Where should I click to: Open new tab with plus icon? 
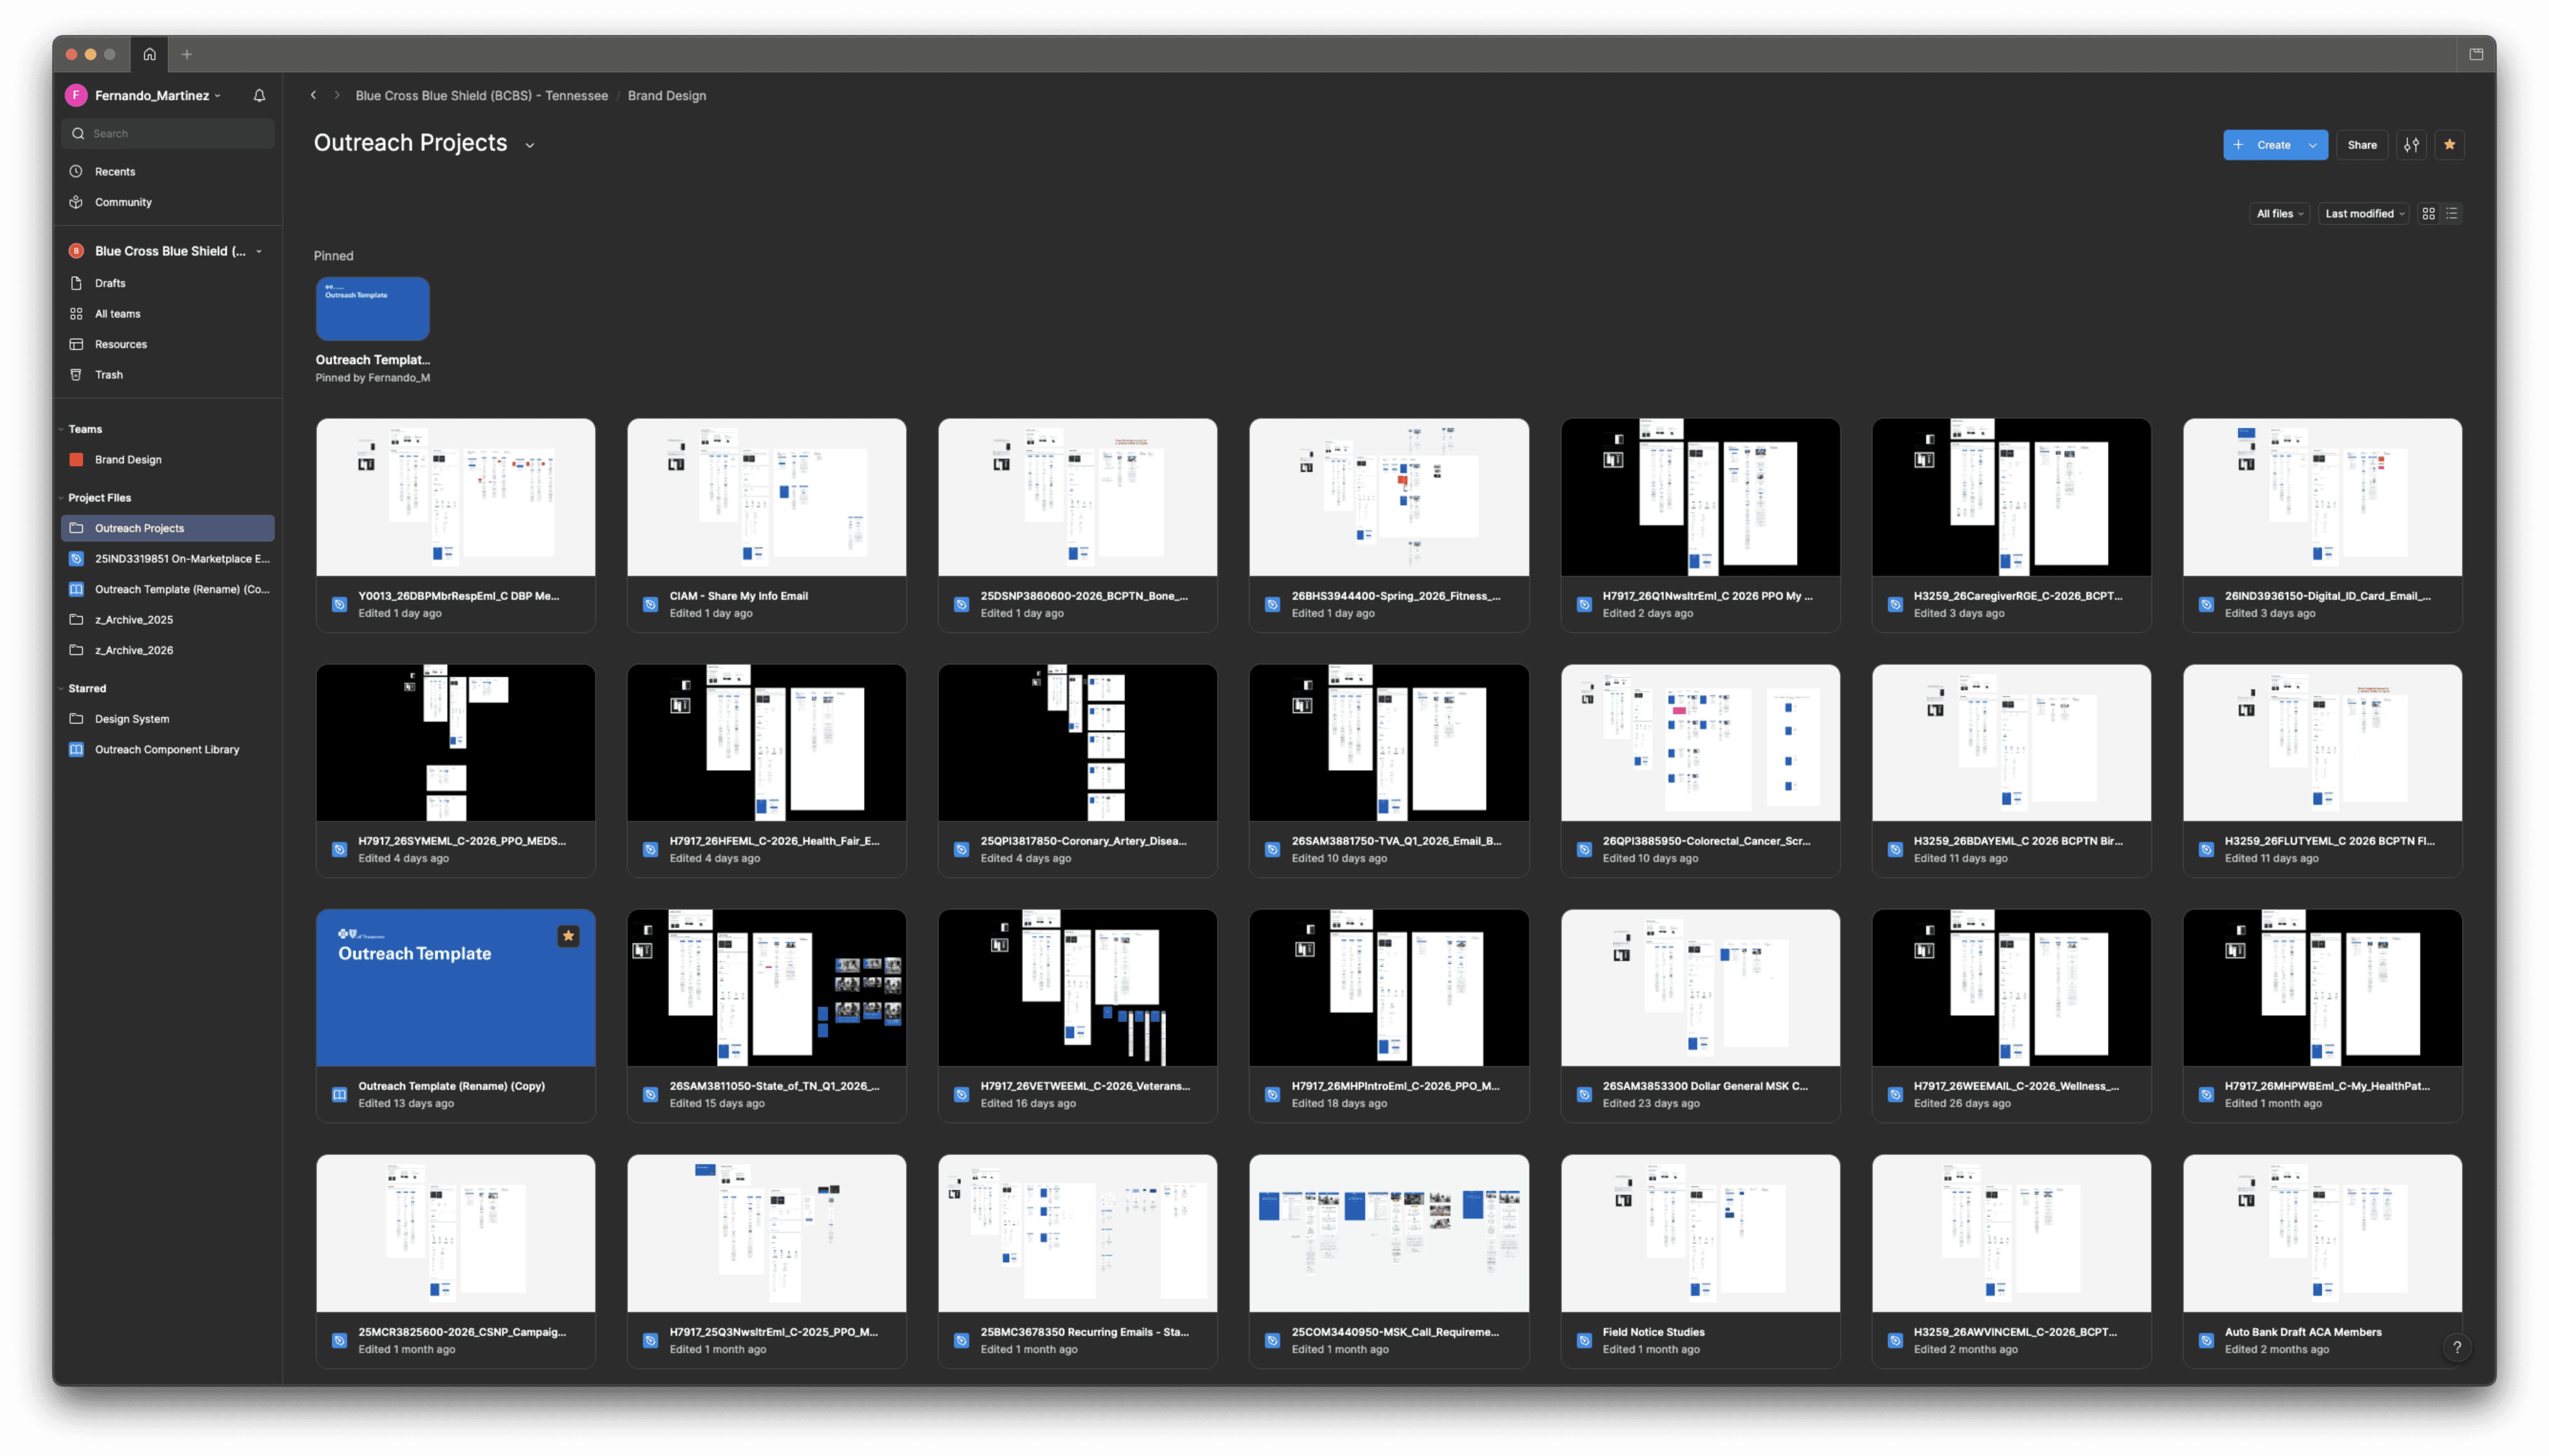pos(187,55)
